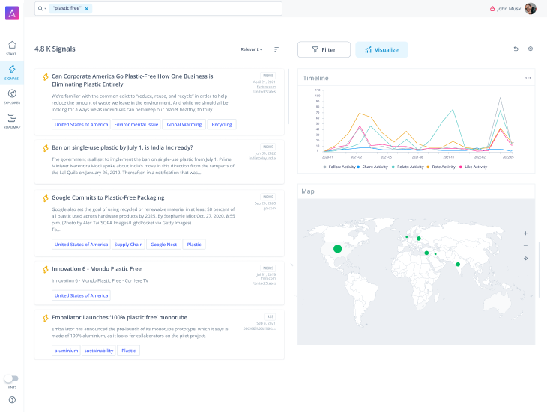Expand the search type dropdown arrow

pos(46,8)
